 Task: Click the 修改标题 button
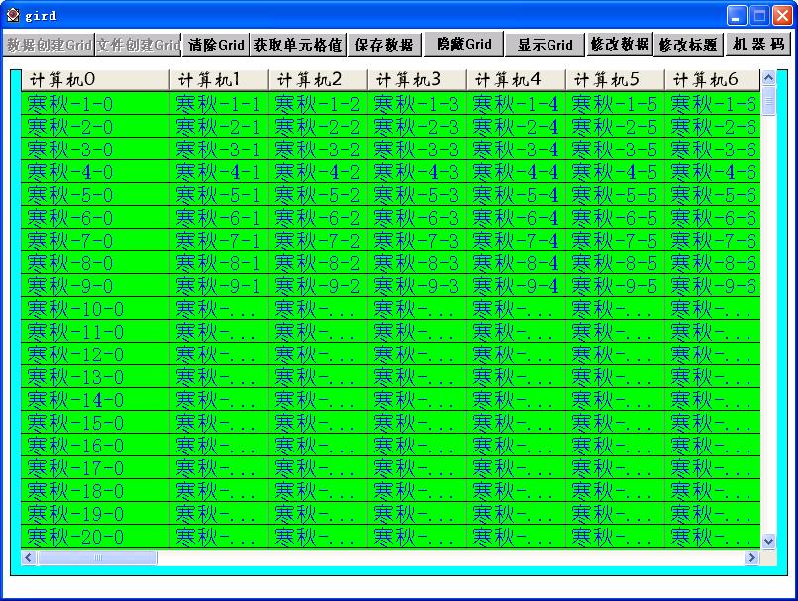click(688, 45)
